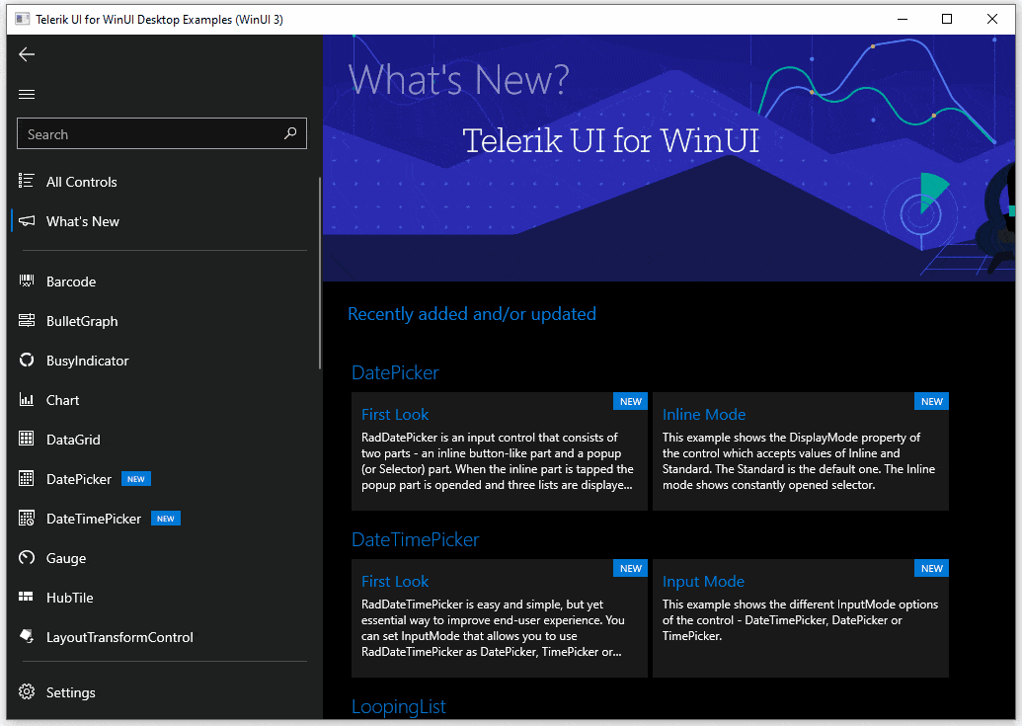Open the DateTimePicker heading link in content
Screen dimensions: 1022x726
[415, 539]
